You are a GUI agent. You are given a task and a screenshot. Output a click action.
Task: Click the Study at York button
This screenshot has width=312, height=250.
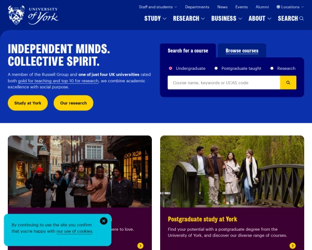(x=28, y=103)
